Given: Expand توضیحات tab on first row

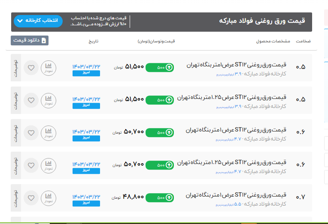Looking at the screenshot, I should (x=15, y=68).
